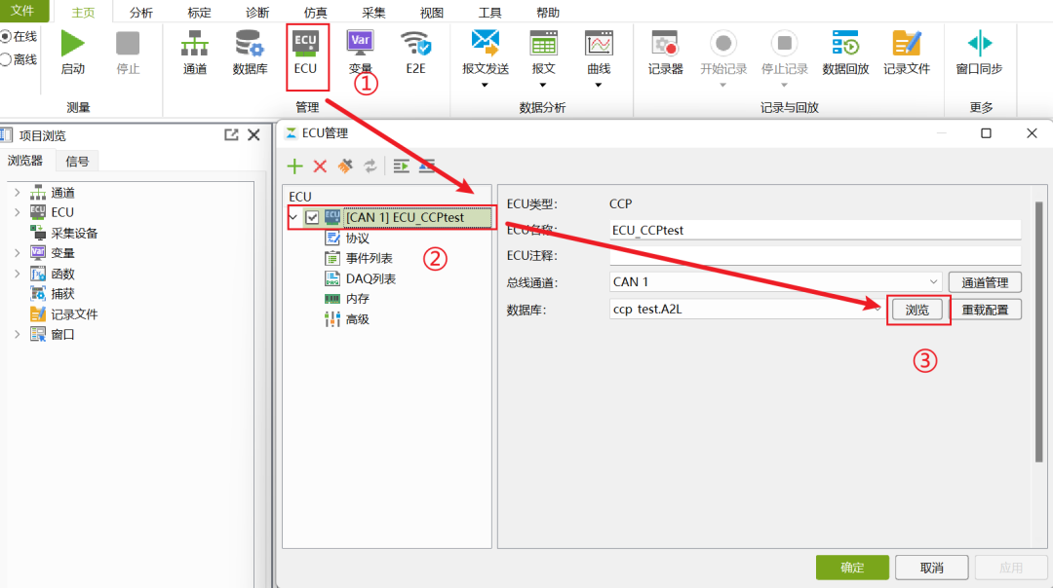Click the 通道管理 button
Viewport: 1053px width, 588px height.
tap(985, 282)
